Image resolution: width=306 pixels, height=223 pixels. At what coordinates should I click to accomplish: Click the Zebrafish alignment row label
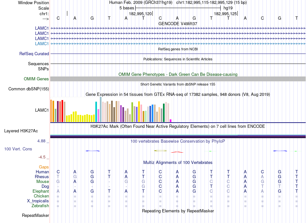[x=40, y=206]
